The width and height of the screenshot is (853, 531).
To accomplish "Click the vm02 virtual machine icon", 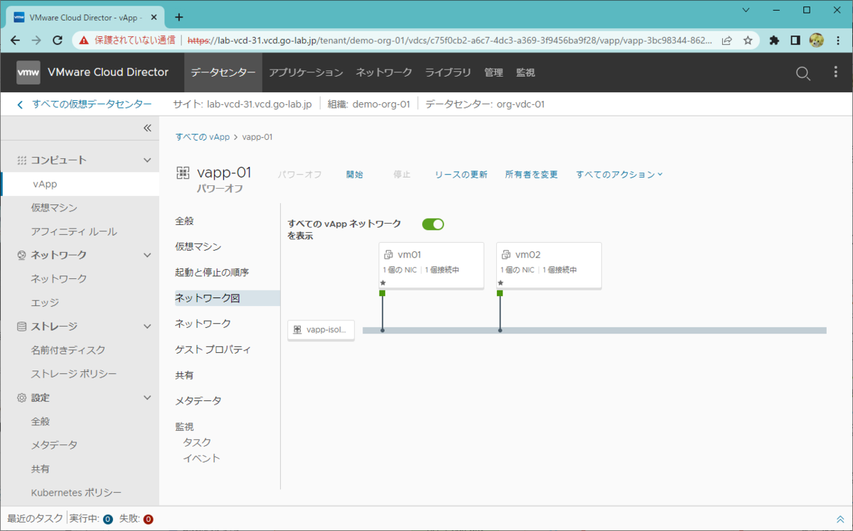I will click(x=506, y=255).
